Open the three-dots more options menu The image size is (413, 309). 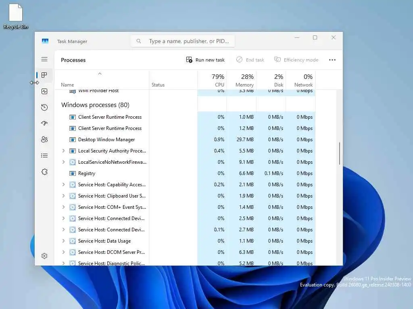point(332,60)
